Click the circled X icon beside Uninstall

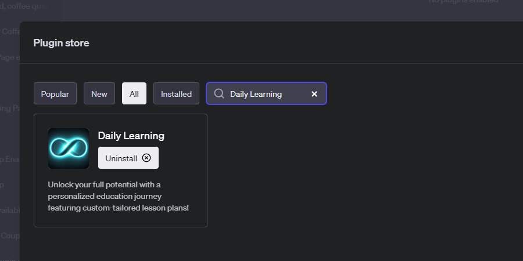coord(146,158)
